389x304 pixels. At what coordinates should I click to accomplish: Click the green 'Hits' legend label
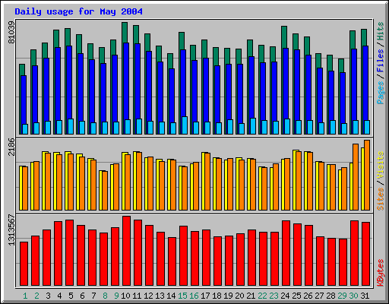tap(380, 31)
